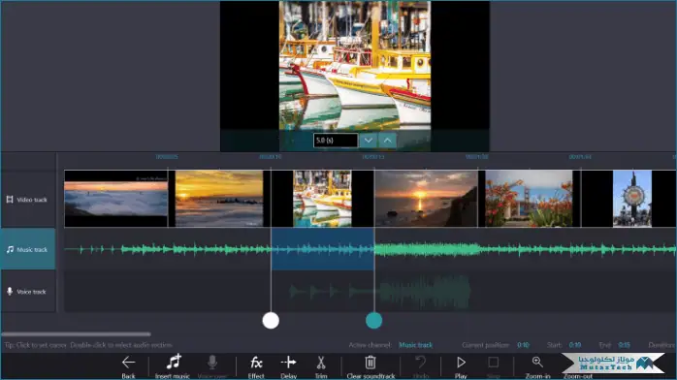Select the orange beach sunset clip
677x380 pixels.
tap(219, 199)
